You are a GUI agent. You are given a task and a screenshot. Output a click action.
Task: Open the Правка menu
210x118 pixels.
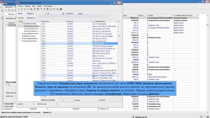pos(28,6)
